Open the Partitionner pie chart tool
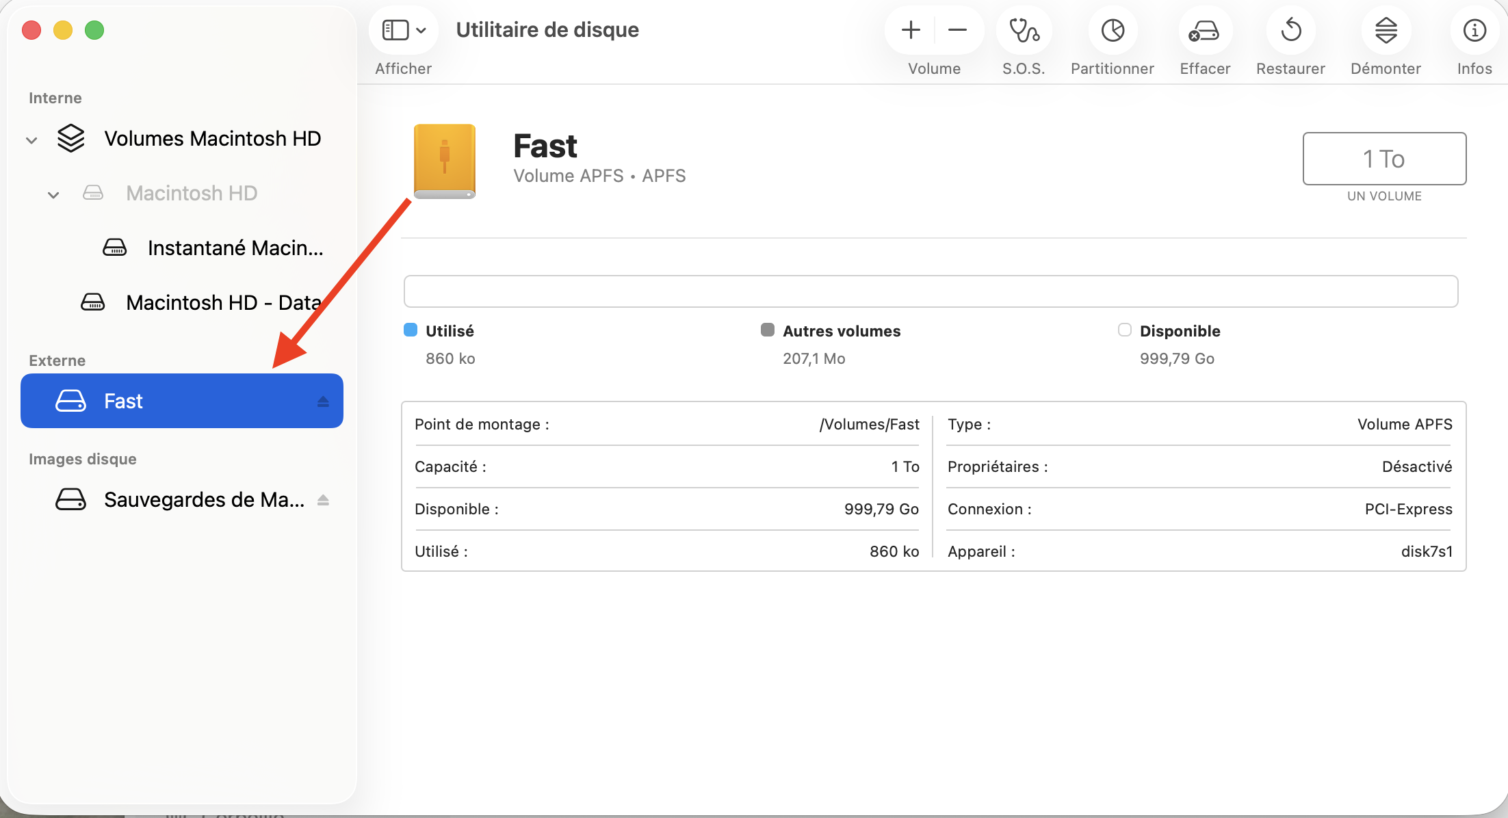1508x818 pixels. point(1113,31)
